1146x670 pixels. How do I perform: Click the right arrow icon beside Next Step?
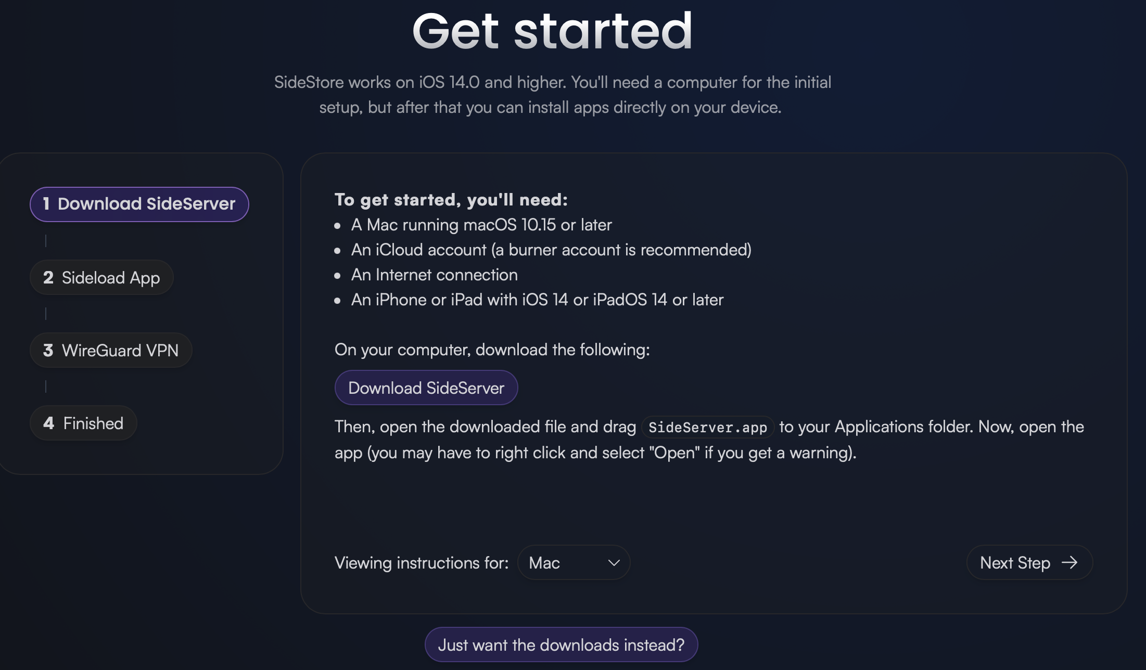click(x=1069, y=563)
